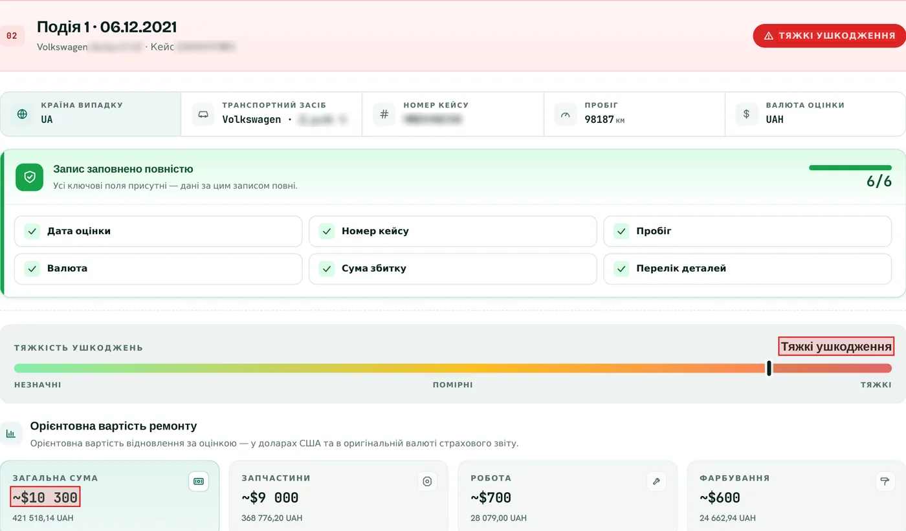906x531 pixels.
Task: Click the speedometer icon beside Пробіг
Action: coord(566,114)
